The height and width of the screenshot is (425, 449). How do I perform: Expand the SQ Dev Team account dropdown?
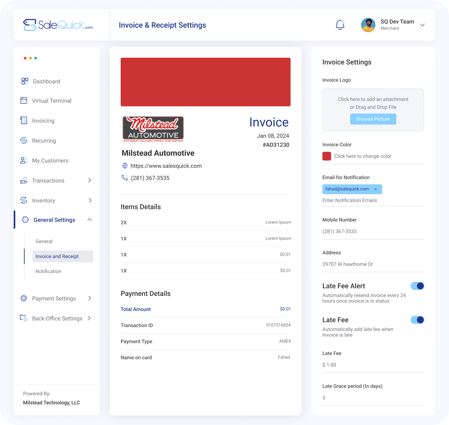422,25
